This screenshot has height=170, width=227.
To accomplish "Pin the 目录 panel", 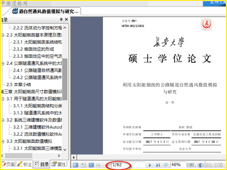I will pos(61,19).
